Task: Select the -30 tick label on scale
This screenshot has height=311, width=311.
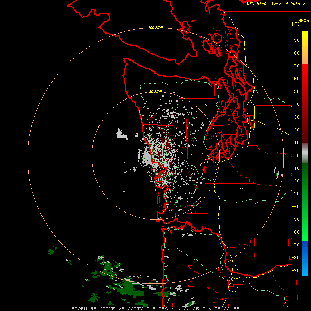Action: click(295, 194)
